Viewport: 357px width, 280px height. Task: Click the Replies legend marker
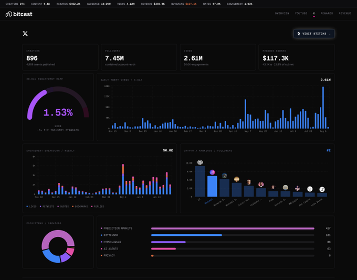(x=92, y=206)
